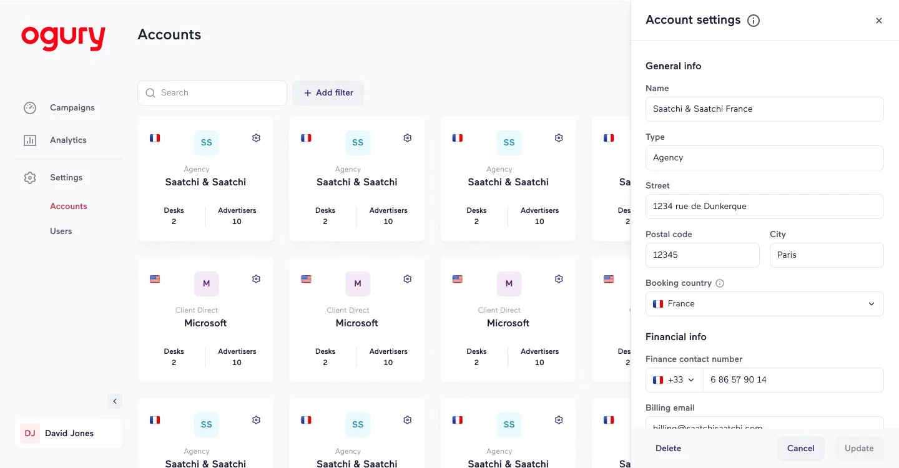Click the Delete account button

(668, 449)
